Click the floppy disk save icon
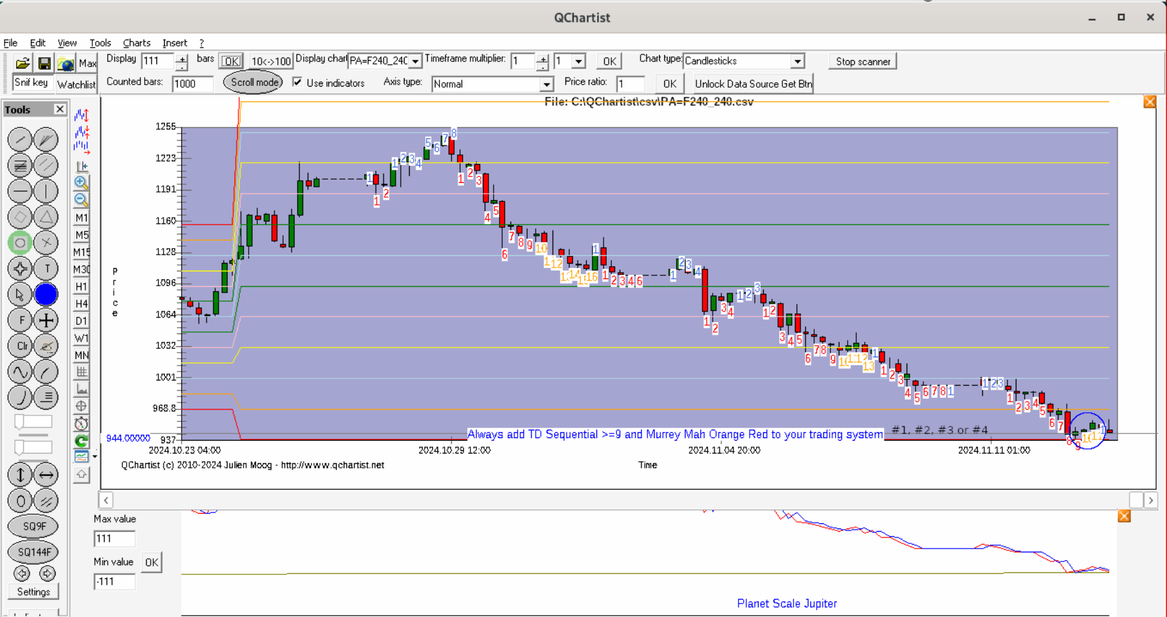Image resolution: width=1167 pixels, height=617 pixels. [44, 63]
